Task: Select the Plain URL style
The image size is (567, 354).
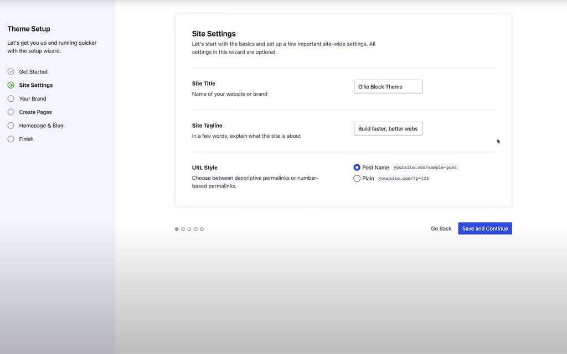Action: tap(357, 179)
